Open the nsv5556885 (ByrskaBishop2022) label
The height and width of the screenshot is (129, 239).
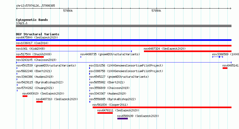pyautogui.click(x=113, y=99)
